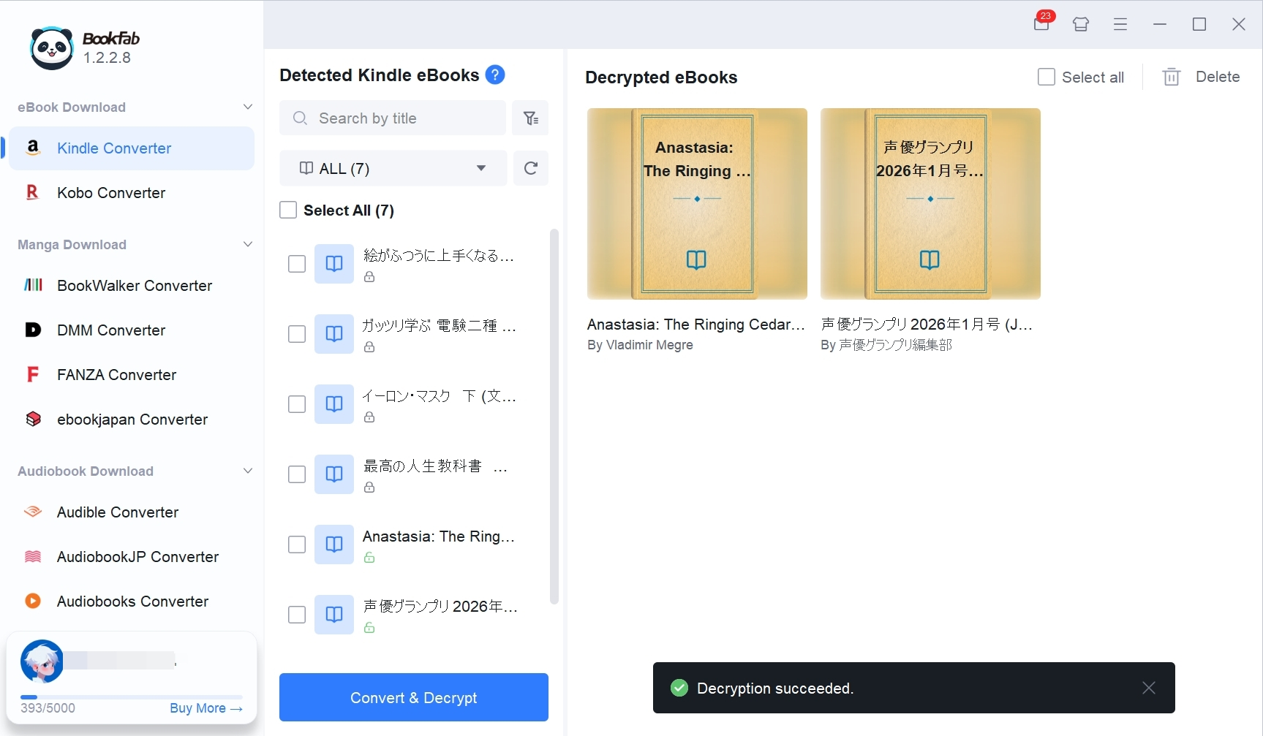Open the ALL (7) category dropdown
Image resolution: width=1263 pixels, height=736 pixels.
(x=393, y=168)
